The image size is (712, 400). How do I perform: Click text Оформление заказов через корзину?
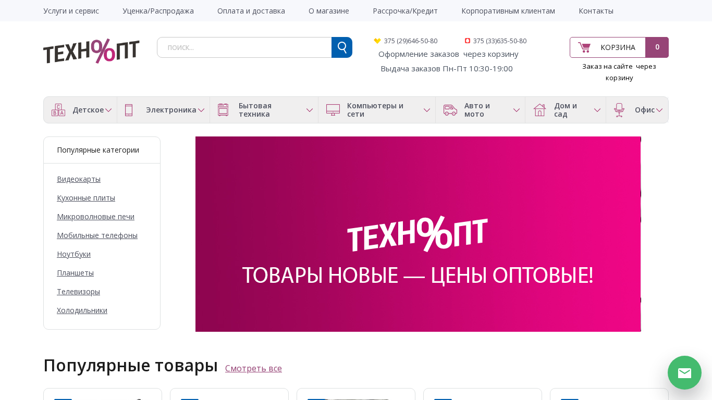448,54
